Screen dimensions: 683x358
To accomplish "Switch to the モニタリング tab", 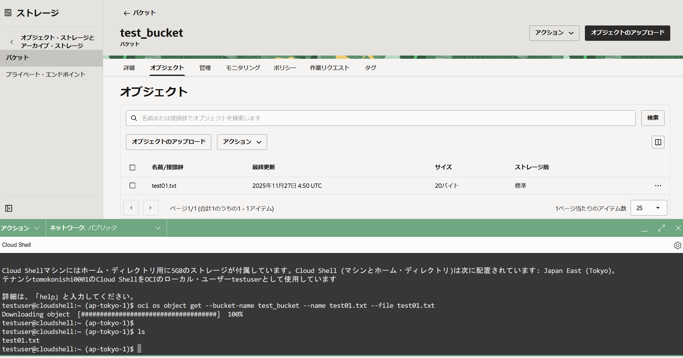I will 243,68.
